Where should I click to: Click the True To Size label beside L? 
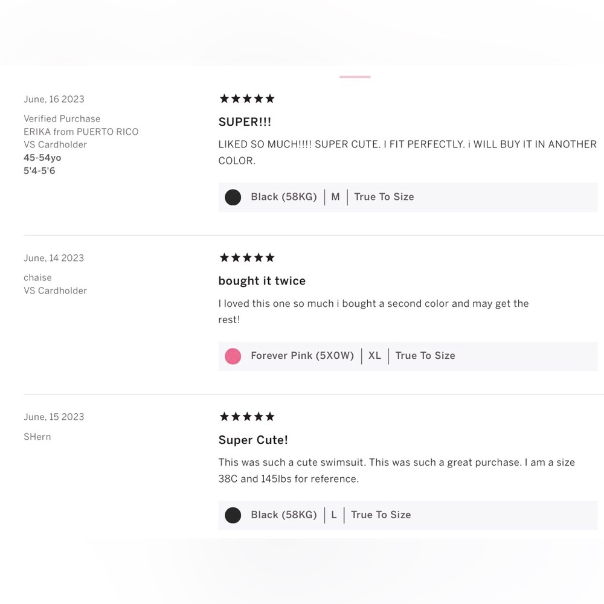point(381,515)
